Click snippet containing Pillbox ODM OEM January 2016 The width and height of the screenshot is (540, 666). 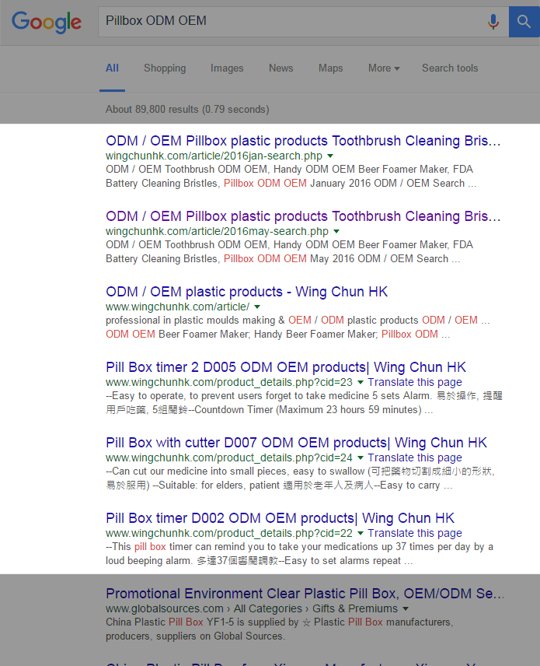(x=291, y=177)
